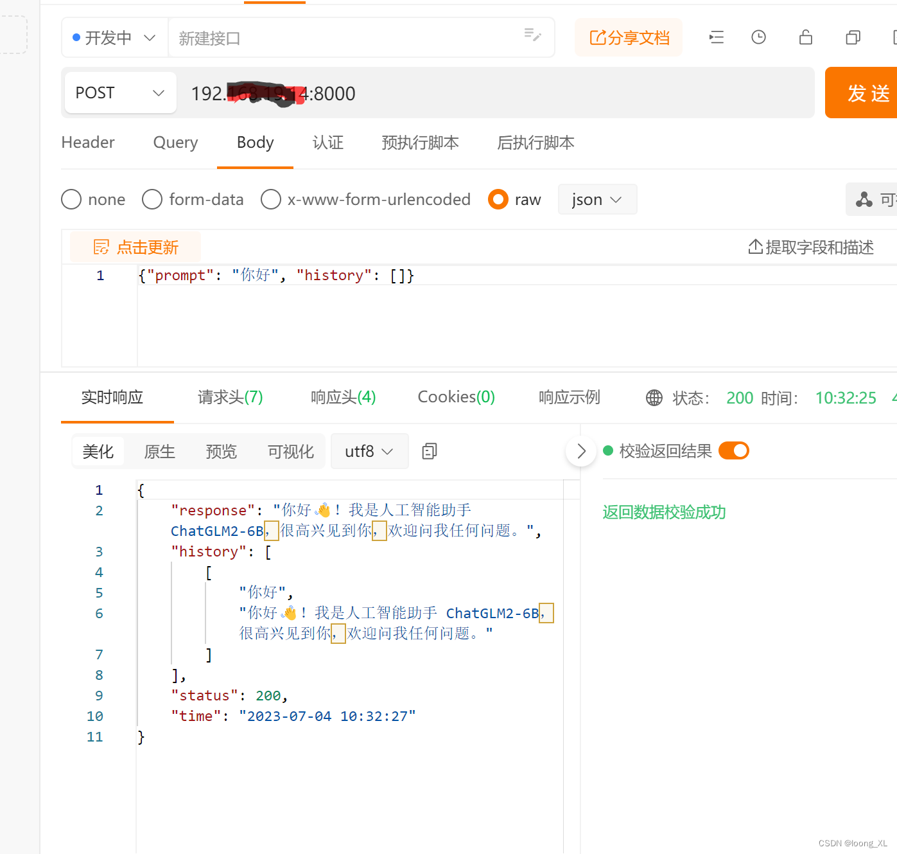Open the 响应头(4) tab
This screenshot has width=897, height=854.
point(344,397)
